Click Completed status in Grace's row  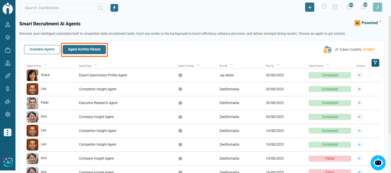click(x=330, y=75)
